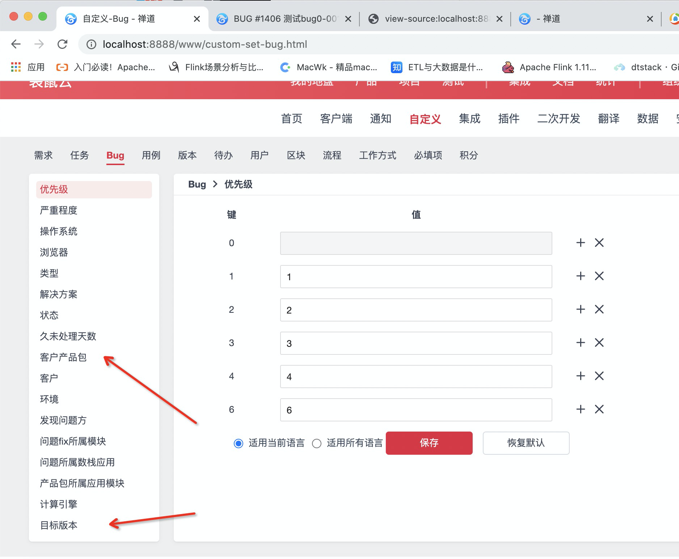
Task: Click the red 保存 button
Action: pos(429,443)
